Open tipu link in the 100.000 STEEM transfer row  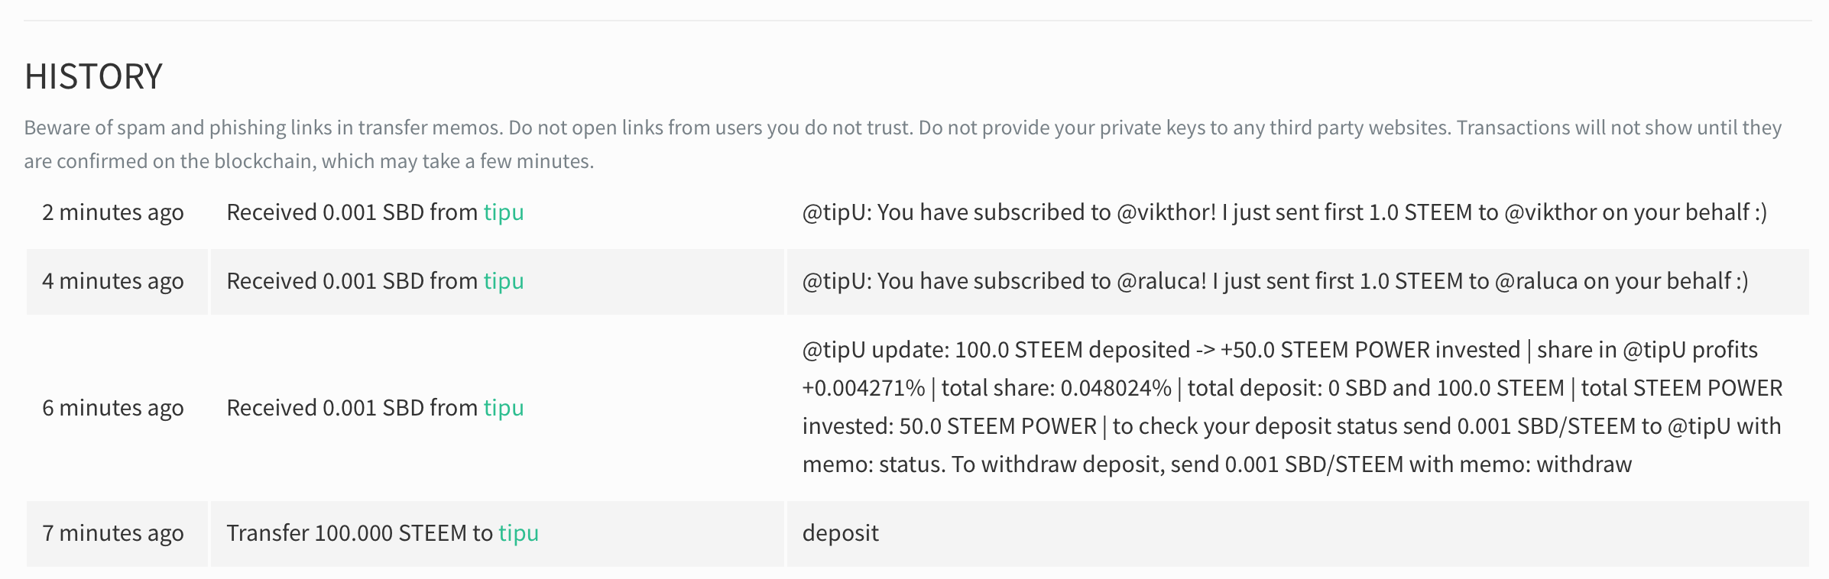519,533
